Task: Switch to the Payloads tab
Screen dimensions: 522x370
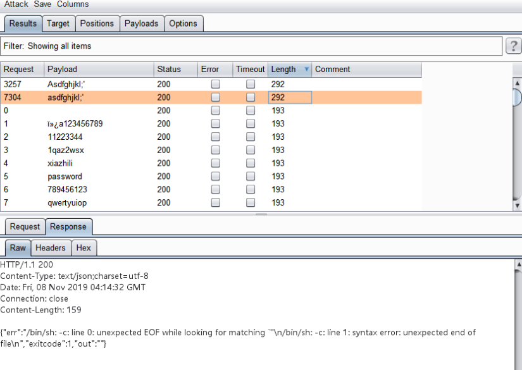Action: pyautogui.click(x=141, y=23)
